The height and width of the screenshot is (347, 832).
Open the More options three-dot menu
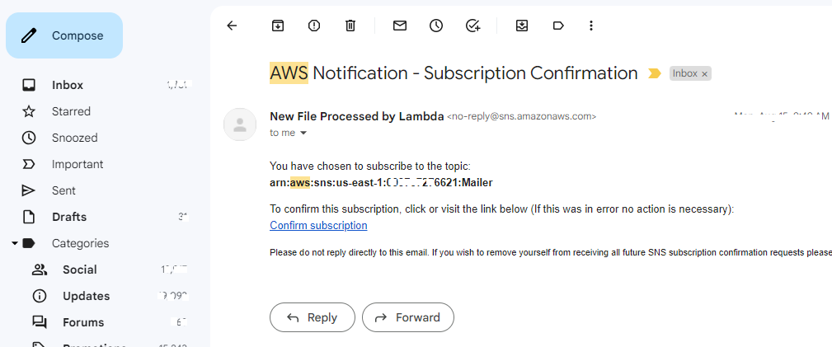point(591,26)
